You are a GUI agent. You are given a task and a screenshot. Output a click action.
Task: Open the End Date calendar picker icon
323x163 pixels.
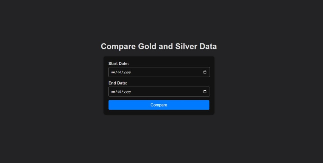205,92
